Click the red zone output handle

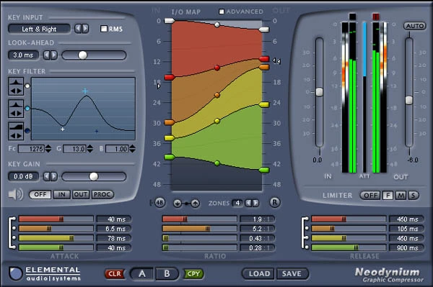(264, 58)
